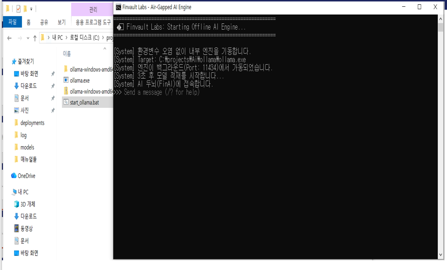Collapse file list sort chevron above 이름

pos(105,49)
